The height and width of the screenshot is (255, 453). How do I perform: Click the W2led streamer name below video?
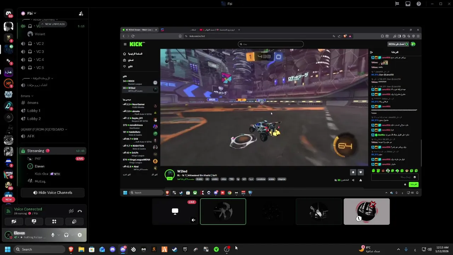pos(182,171)
